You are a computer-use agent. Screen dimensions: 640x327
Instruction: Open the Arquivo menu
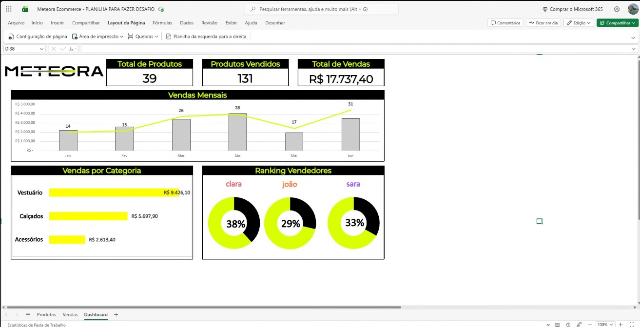pyautogui.click(x=16, y=23)
